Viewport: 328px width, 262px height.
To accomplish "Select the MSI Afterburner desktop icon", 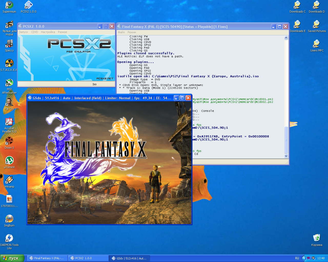I will pos(9,86).
